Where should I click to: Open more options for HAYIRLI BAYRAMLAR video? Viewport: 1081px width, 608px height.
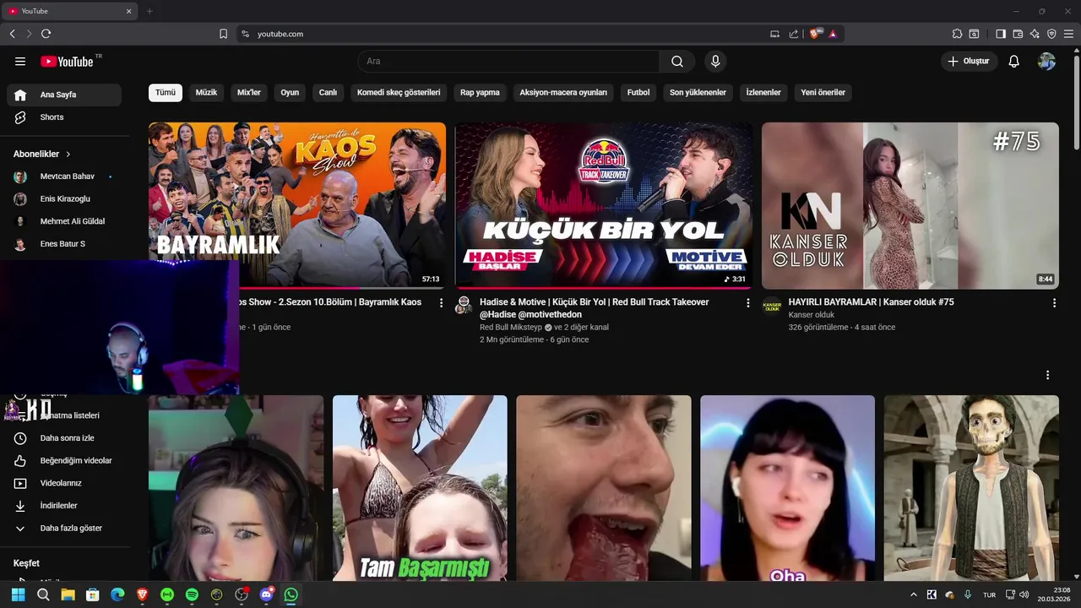[x=1054, y=303]
